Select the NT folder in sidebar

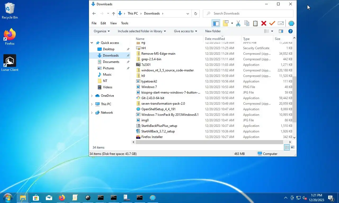[x=105, y=81]
